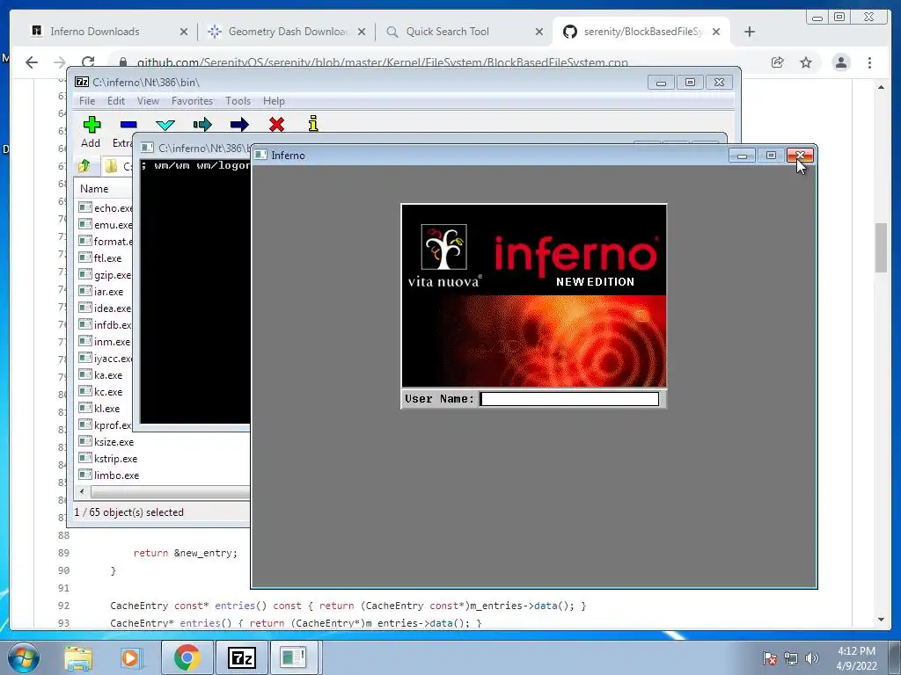Click the Add green plus icon in 7-Zip
Screen dimensions: 901x675
coord(92,125)
